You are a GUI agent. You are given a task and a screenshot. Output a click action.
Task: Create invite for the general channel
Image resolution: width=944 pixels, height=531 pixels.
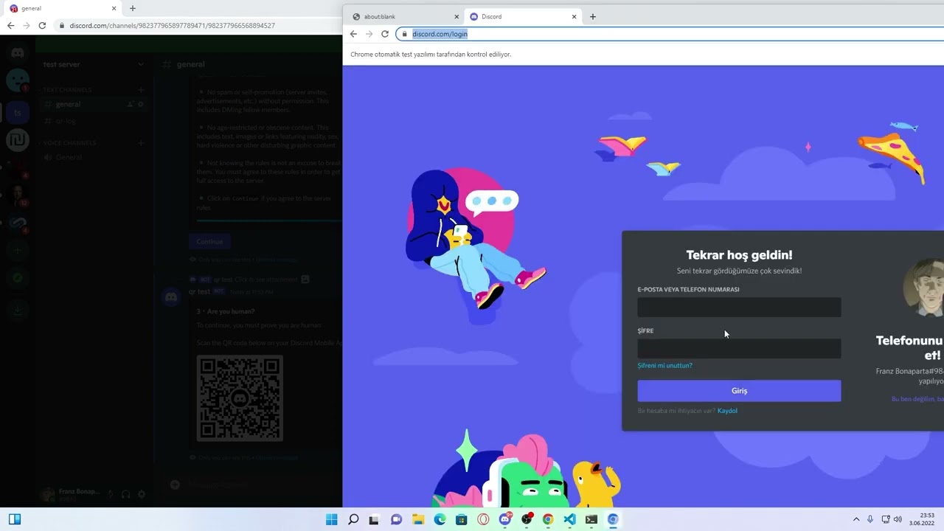(130, 105)
